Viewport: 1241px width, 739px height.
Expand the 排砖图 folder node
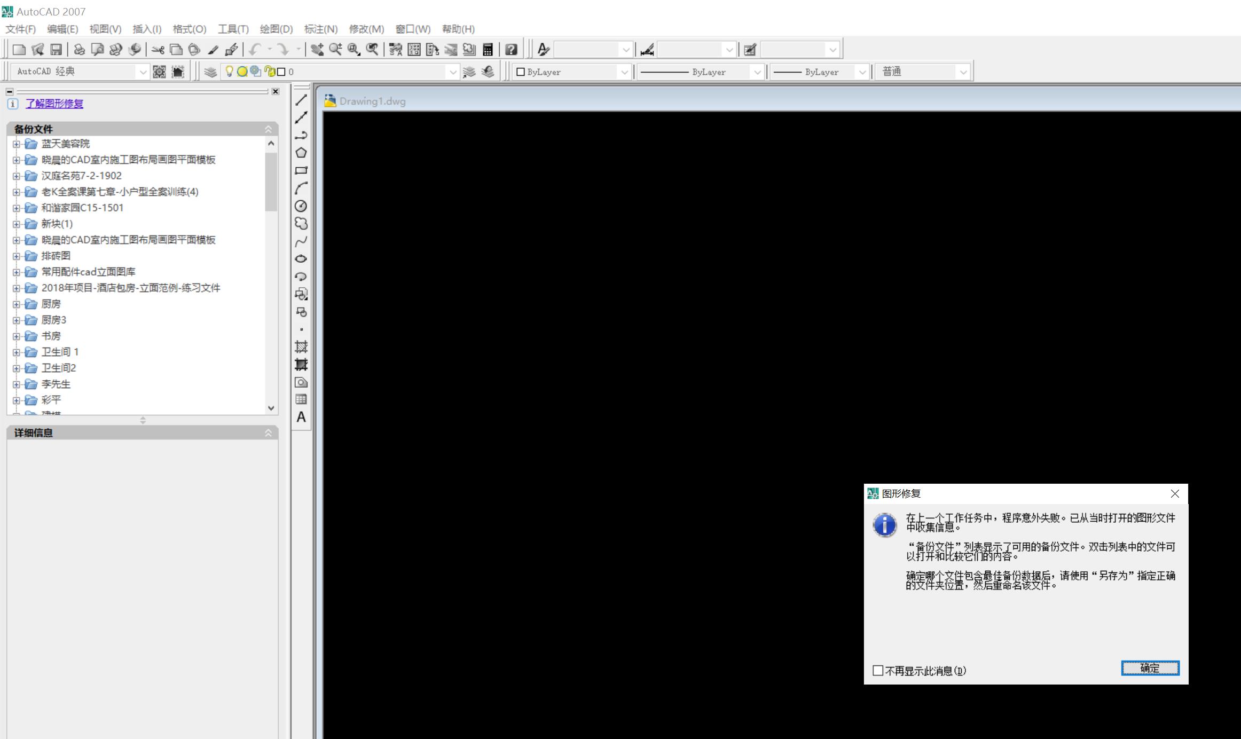point(17,256)
